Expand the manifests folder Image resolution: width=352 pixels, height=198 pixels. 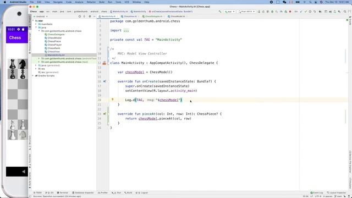[x=36, y=24]
